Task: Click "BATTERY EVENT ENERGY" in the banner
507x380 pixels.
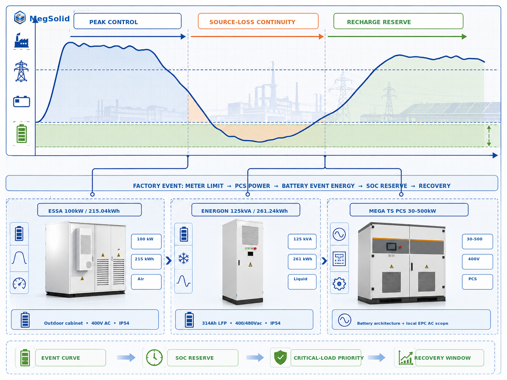Action: [318, 186]
